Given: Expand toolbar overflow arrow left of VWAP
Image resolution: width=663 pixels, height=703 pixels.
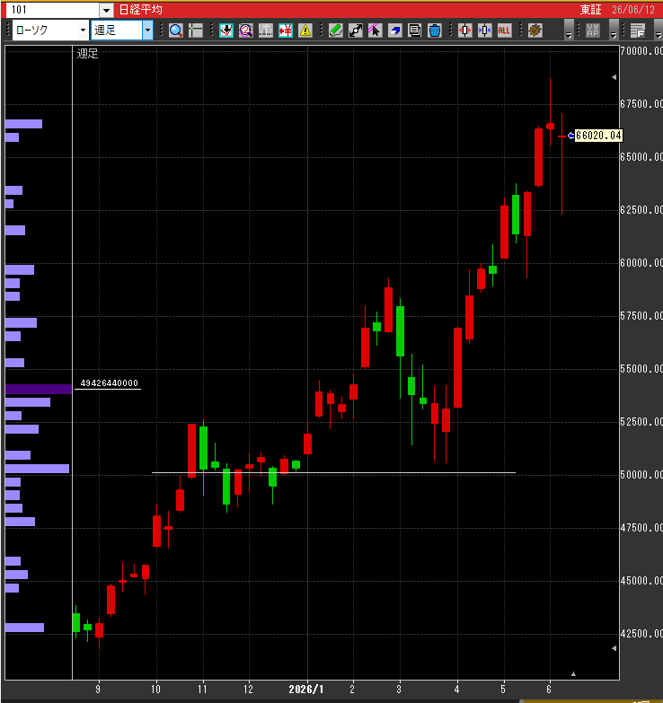Looking at the screenshot, I should coord(569,30).
